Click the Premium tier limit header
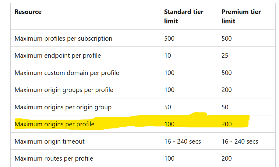279x167 pixels. click(241, 16)
